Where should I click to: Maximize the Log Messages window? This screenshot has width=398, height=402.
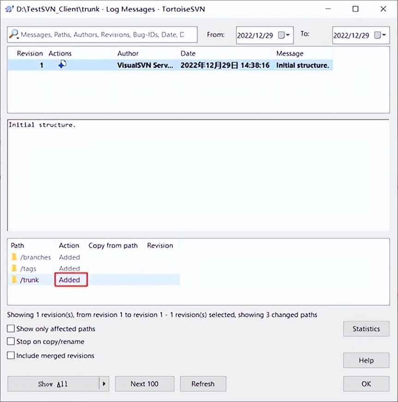[356, 9]
